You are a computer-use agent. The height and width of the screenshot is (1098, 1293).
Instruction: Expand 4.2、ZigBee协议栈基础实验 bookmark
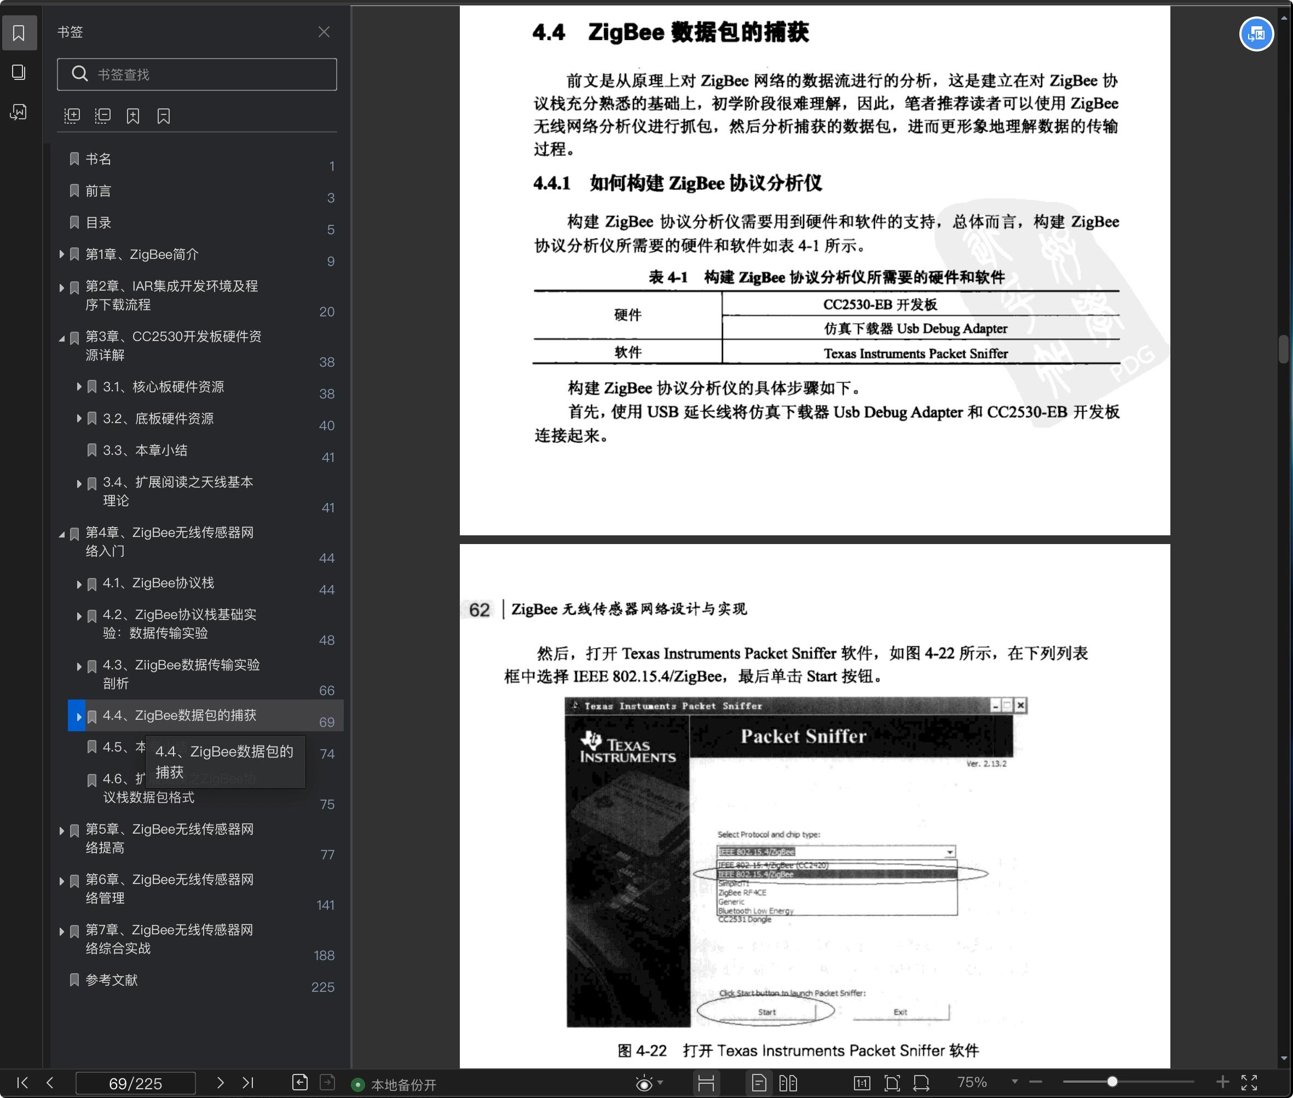[79, 616]
